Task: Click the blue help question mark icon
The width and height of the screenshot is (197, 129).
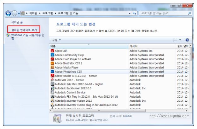Action: coord(187,40)
